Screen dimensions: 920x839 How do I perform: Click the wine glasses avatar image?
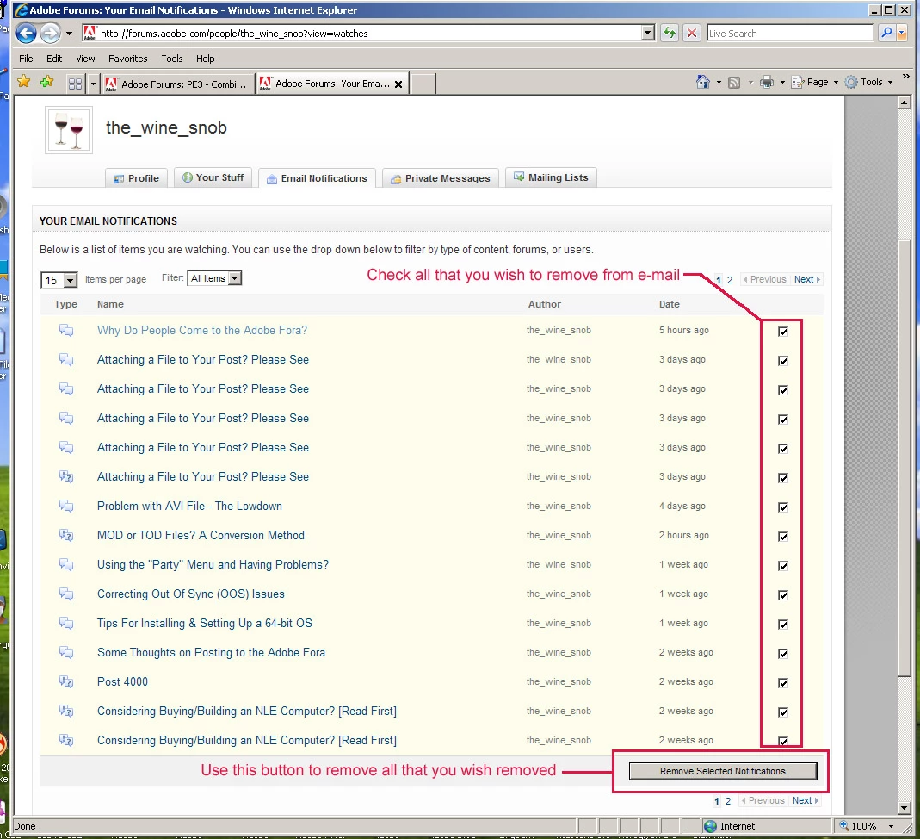69,130
